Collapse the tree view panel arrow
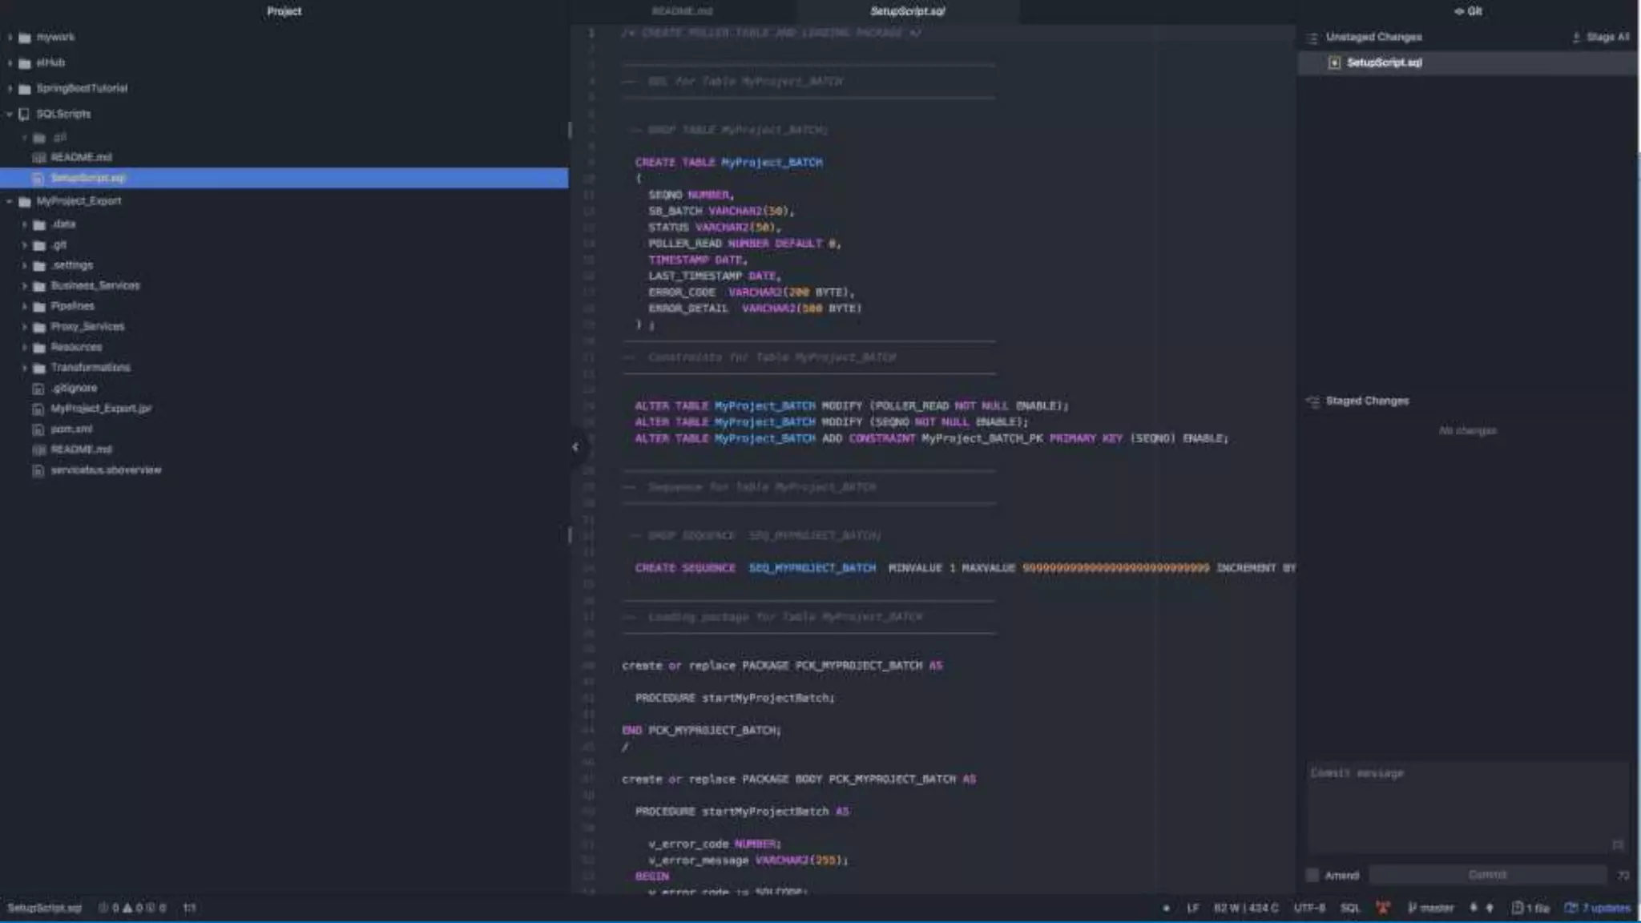Image resolution: width=1641 pixels, height=923 pixels. coord(575,447)
